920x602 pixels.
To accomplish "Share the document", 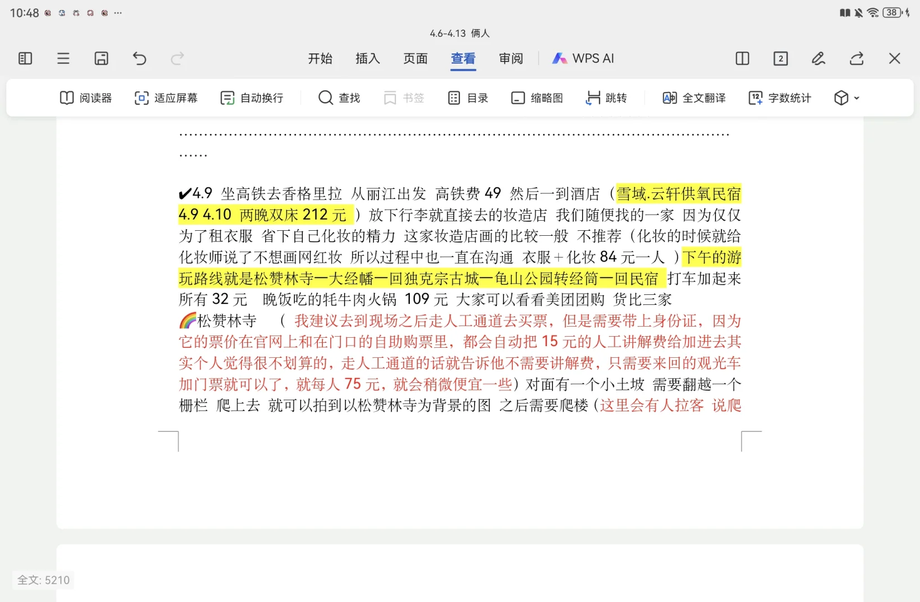I will pyautogui.click(x=856, y=58).
